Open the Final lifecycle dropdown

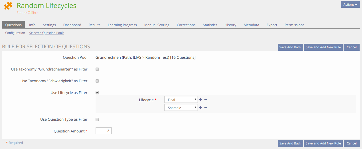click(181, 100)
